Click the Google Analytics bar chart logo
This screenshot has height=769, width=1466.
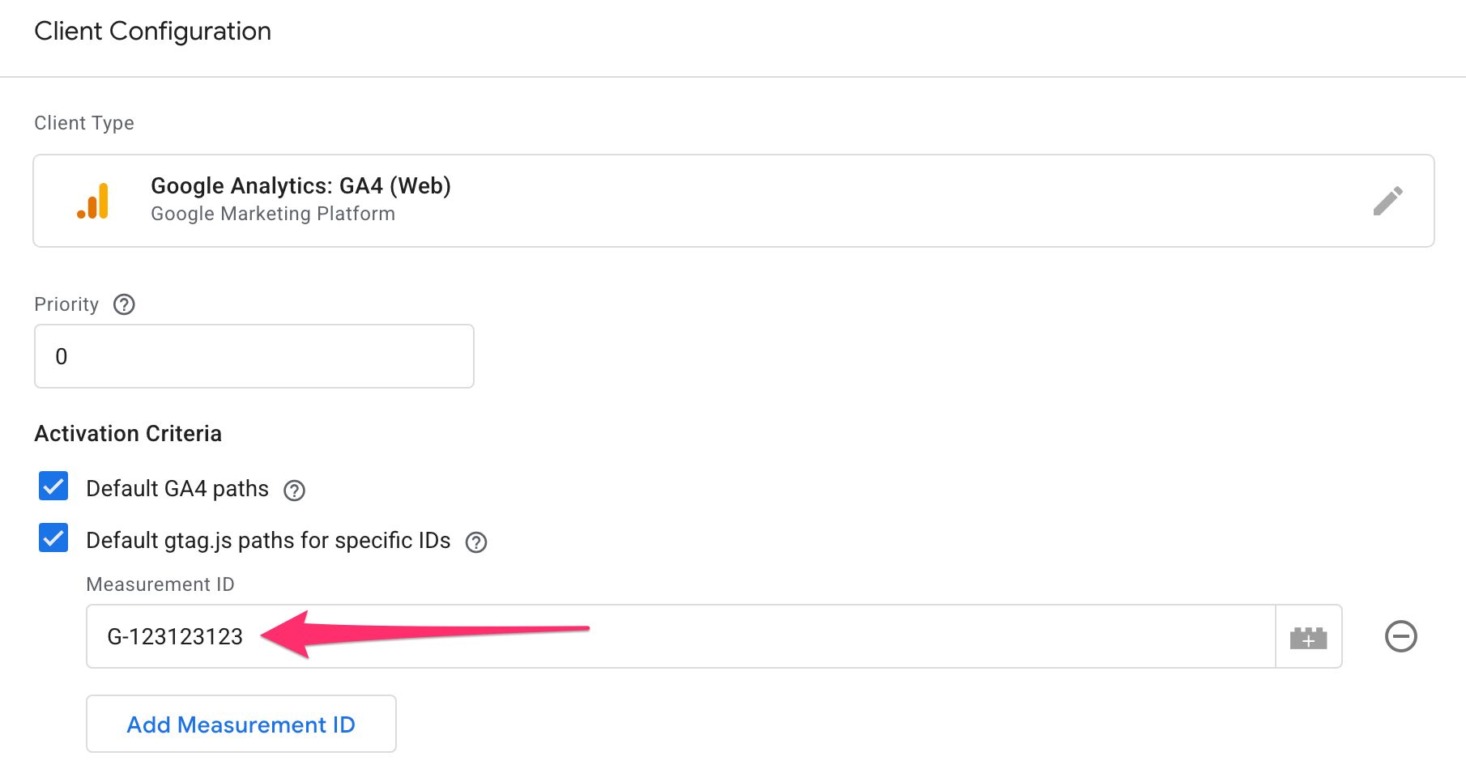(x=93, y=202)
